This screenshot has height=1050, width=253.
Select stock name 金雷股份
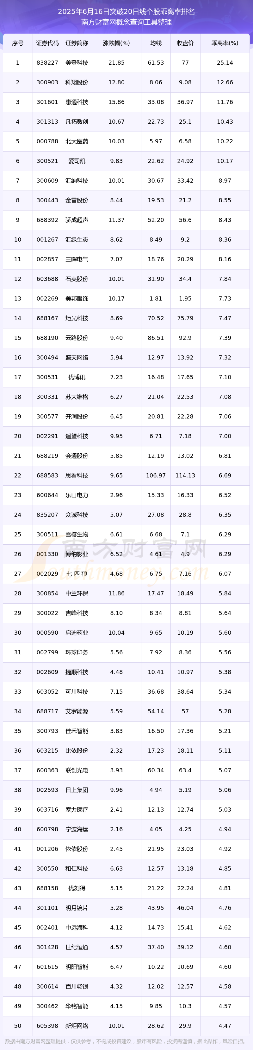(77, 201)
